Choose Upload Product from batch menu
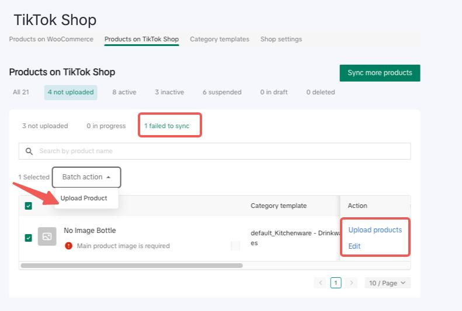This screenshot has height=311, width=462. tap(84, 198)
